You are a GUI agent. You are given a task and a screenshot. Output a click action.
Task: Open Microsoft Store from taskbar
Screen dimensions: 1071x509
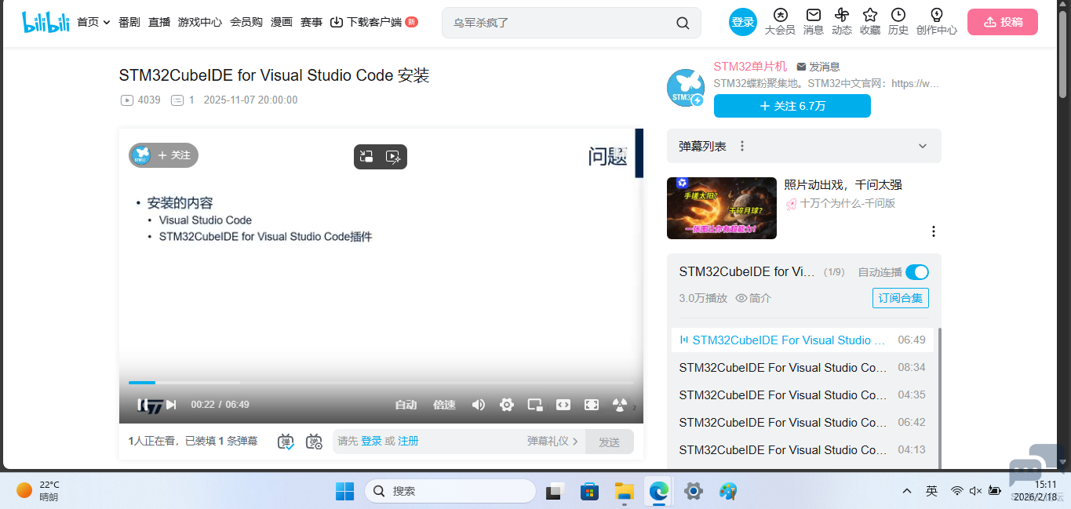[589, 491]
